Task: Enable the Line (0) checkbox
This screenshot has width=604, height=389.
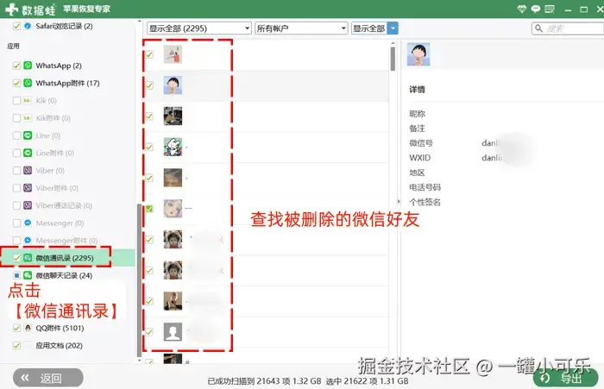Action: (16, 135)
